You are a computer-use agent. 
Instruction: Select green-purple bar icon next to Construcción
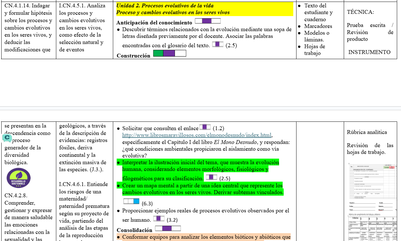pos(170,53)
